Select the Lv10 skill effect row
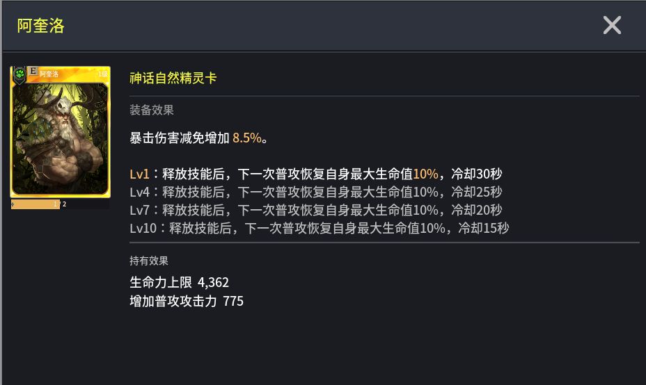This screenshot has height=385, width=646. 319,228
